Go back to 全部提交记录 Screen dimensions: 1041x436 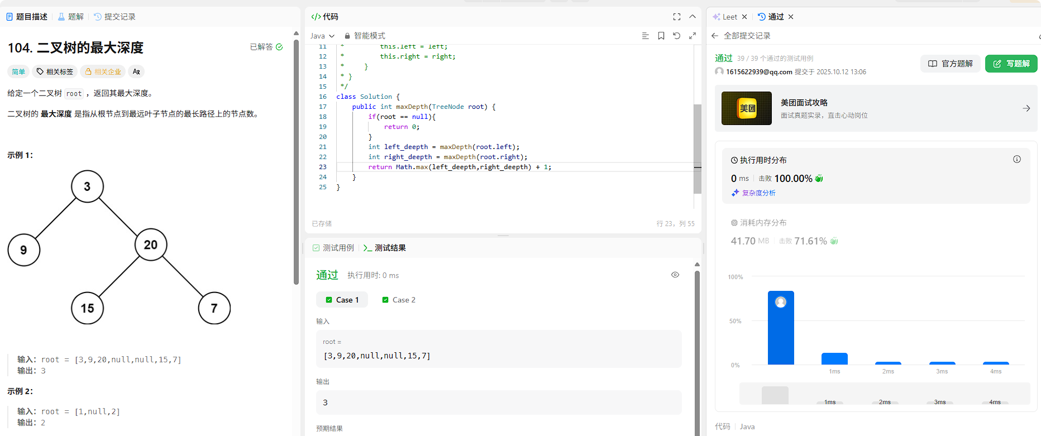pyautogui.click(x=741, y=36)
